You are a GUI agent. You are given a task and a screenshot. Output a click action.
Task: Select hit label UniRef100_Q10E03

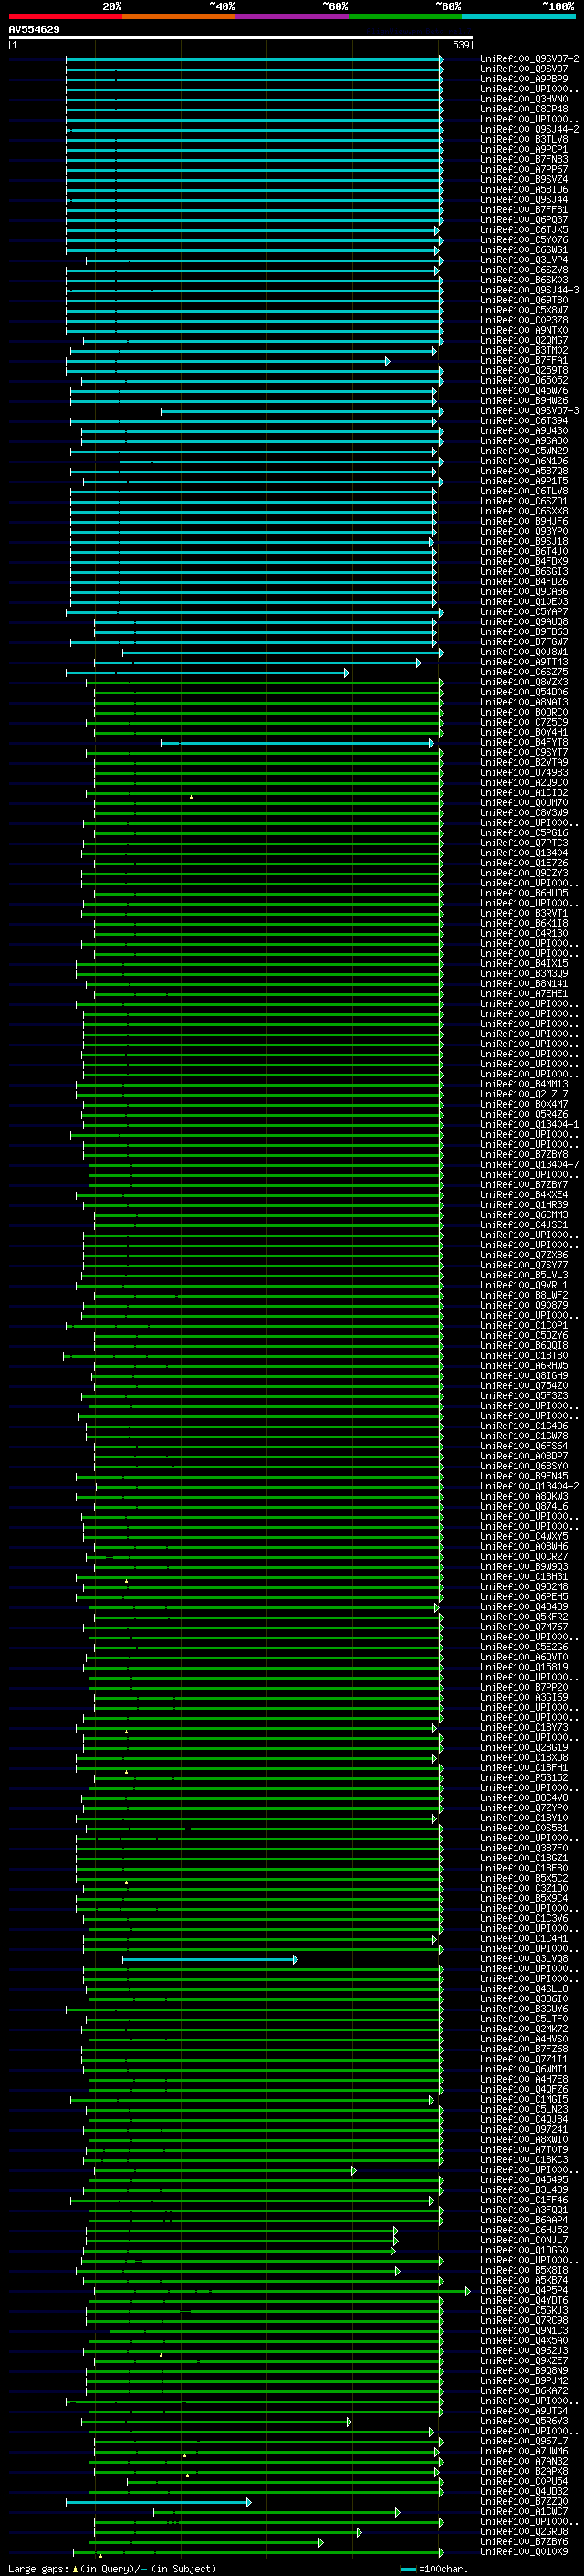(x=524, y=602)
